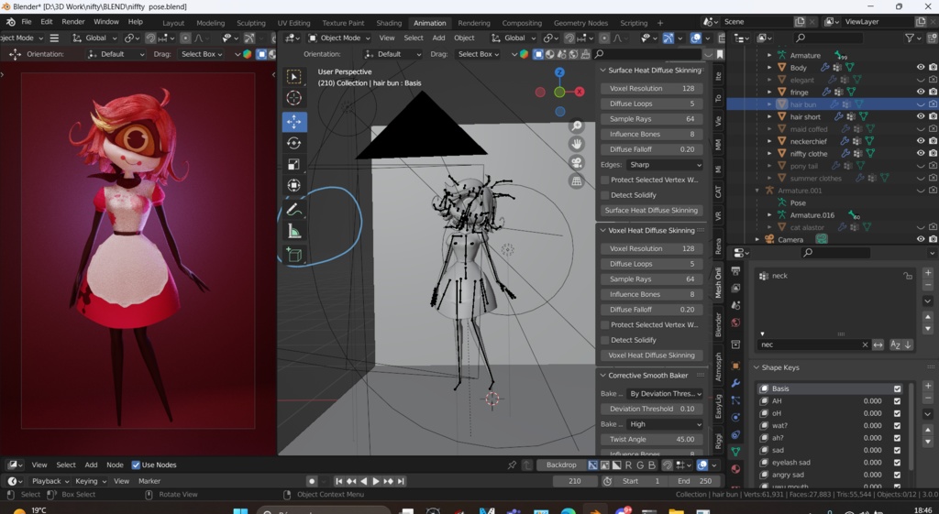
Task: Select the Add Cube tool
Action: click(294, 255)
